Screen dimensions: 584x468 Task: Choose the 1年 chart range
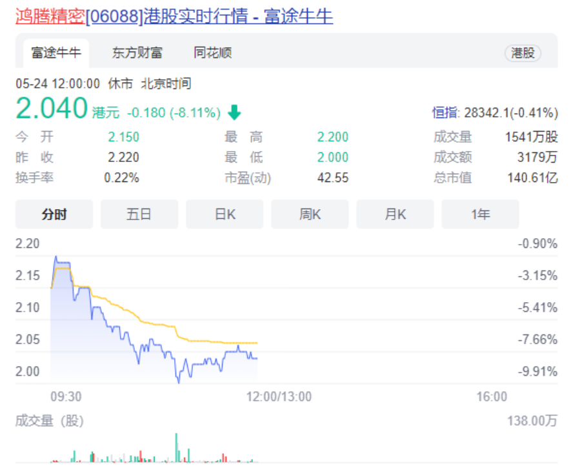[480, 214]
